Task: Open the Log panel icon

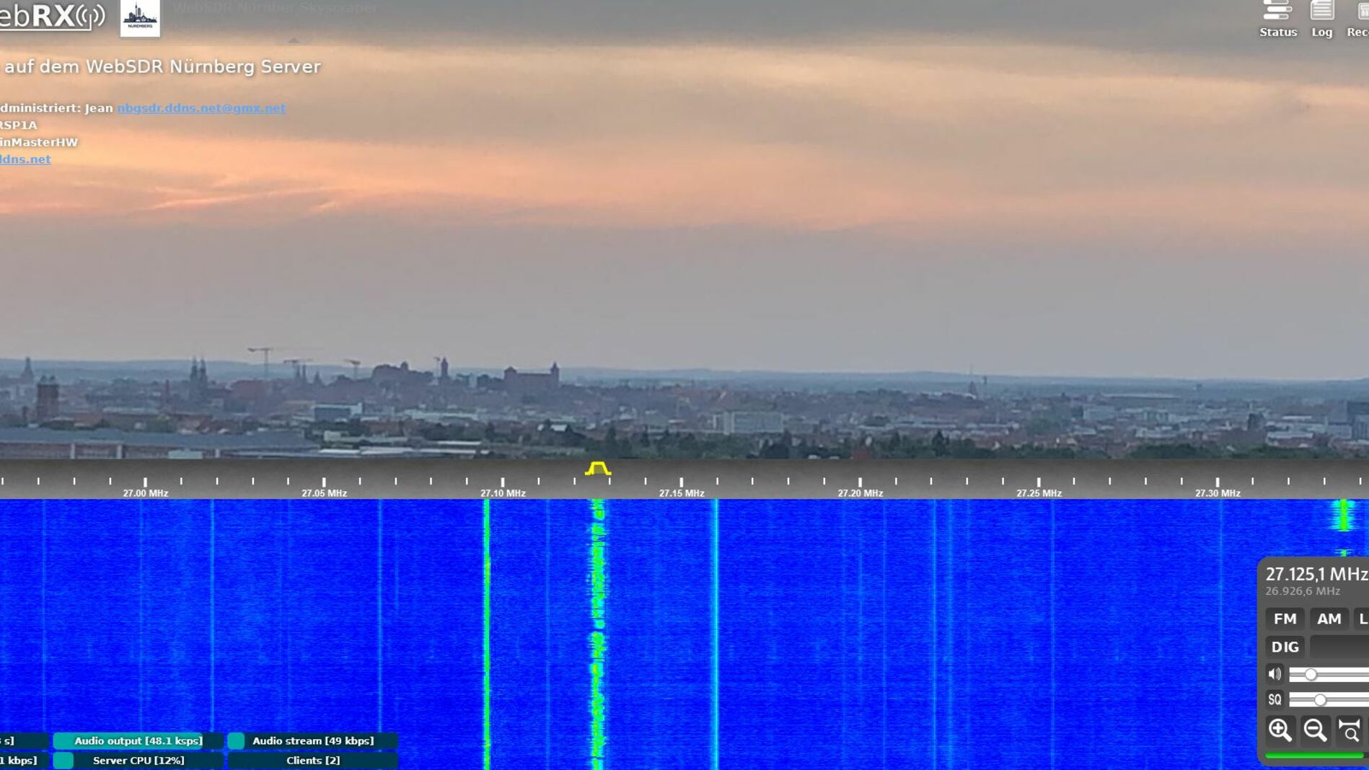Action: pos(1321,19)
